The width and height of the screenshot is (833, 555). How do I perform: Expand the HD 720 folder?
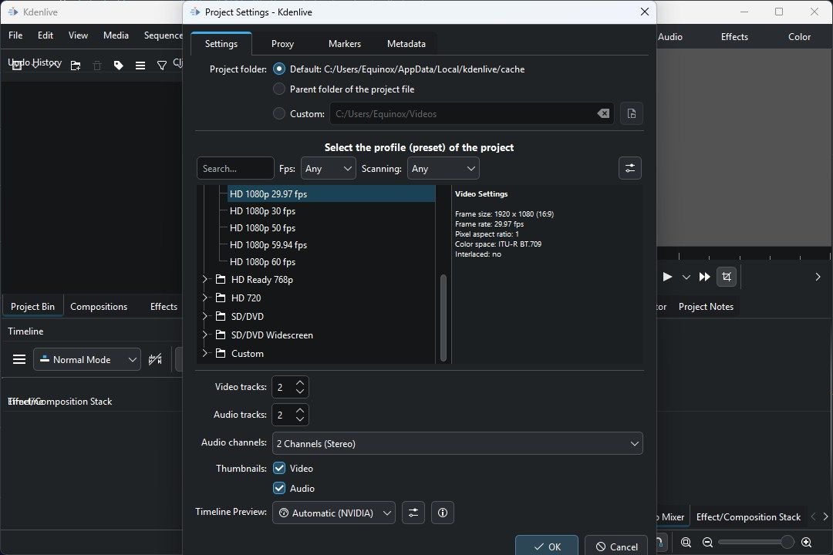204,298
